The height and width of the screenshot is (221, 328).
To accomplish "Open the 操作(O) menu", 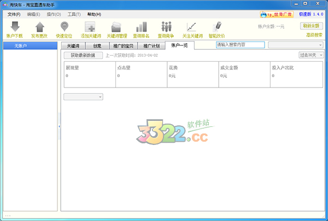I will pyautogui.click(x=54, y=14).
